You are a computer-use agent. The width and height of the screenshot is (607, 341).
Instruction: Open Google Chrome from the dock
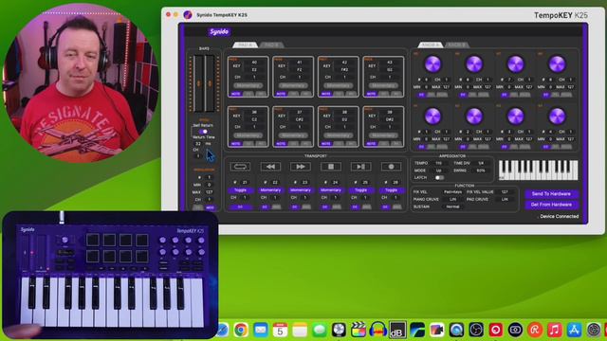tap(241, 330)
